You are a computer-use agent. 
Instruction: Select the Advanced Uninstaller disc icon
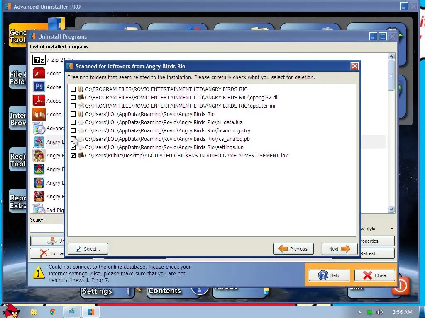pos(39,128)
